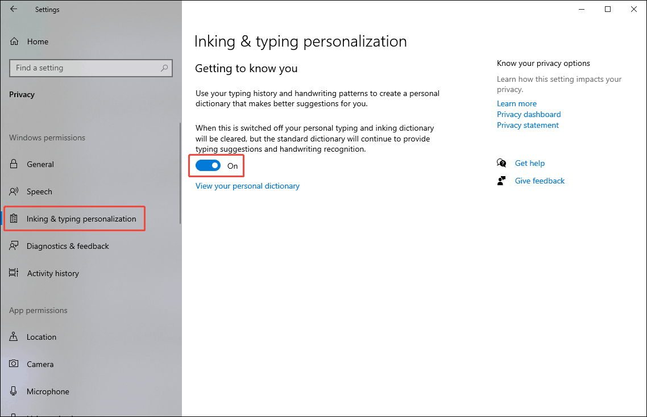Select the Diagnostics & feedback icon

point(14,246)
